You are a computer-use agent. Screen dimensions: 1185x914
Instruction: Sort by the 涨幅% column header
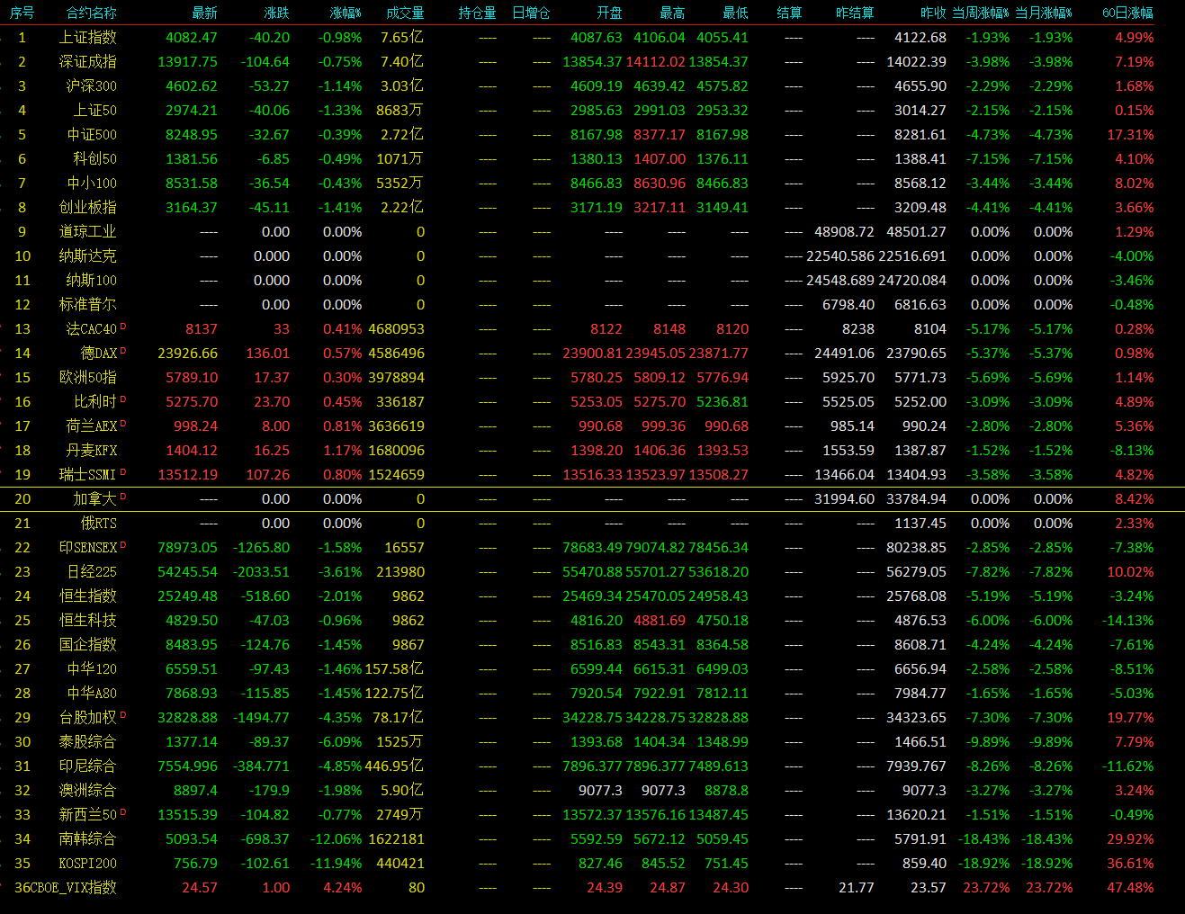(345, 13)
